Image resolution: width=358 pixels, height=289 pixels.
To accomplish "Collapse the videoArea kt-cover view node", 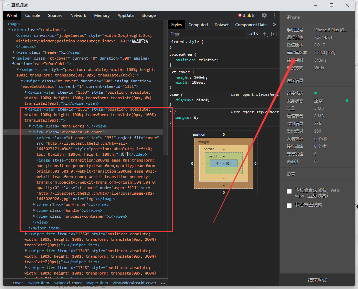I will [30, 132].
